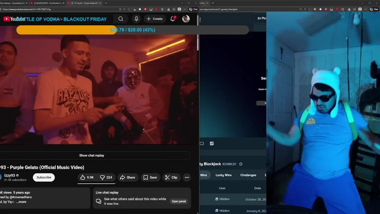This screenshot has width=380, height=214.
Task: Click the YouTube logo
Action: coord(14,19)
